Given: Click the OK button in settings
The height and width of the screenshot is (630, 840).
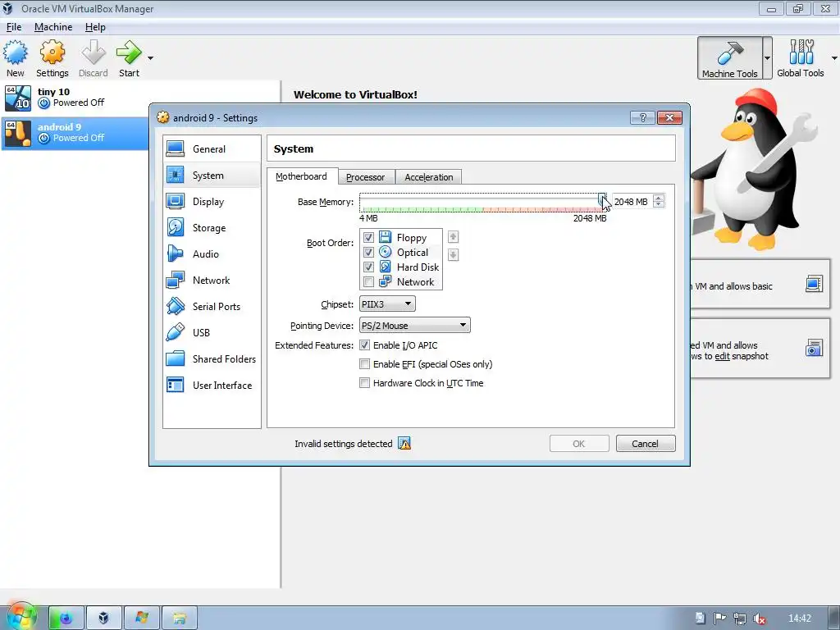Looking at the screenshot, I should pyautogui.click(x=579, y=444).
